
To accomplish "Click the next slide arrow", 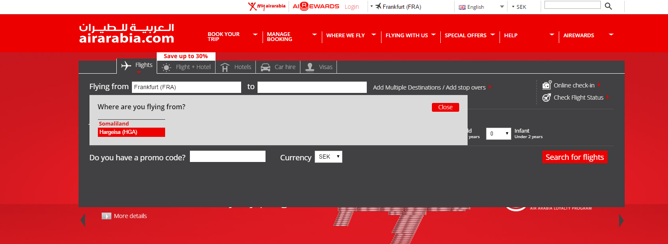I will point(621,220).
